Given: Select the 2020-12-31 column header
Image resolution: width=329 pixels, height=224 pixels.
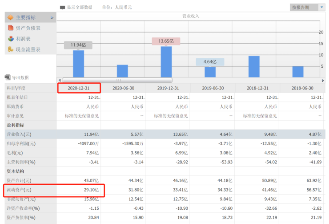Looking at the screenshot, I should [x=79, y=88].
